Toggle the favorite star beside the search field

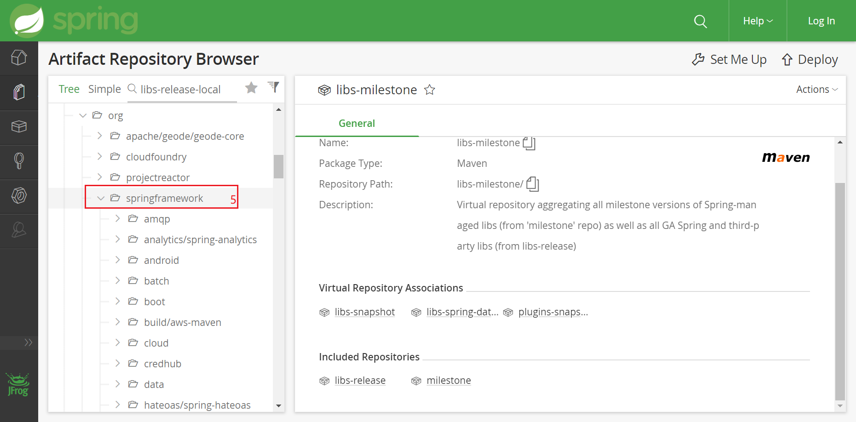pos(251,88)
